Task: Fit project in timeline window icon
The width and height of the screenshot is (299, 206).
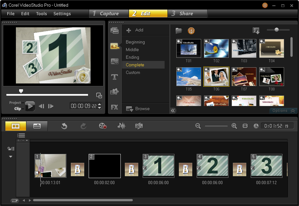Action: 245,126
